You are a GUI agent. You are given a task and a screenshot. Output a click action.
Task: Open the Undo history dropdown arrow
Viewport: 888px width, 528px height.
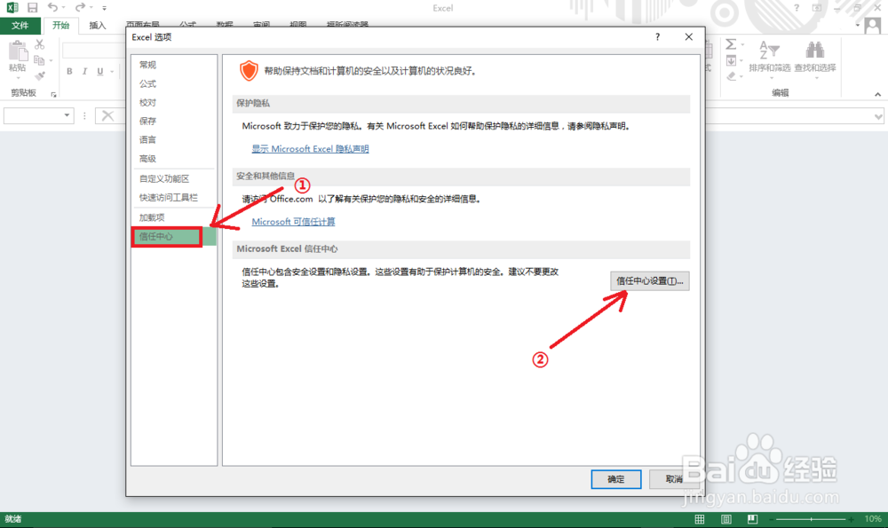[x=63, y=8]
